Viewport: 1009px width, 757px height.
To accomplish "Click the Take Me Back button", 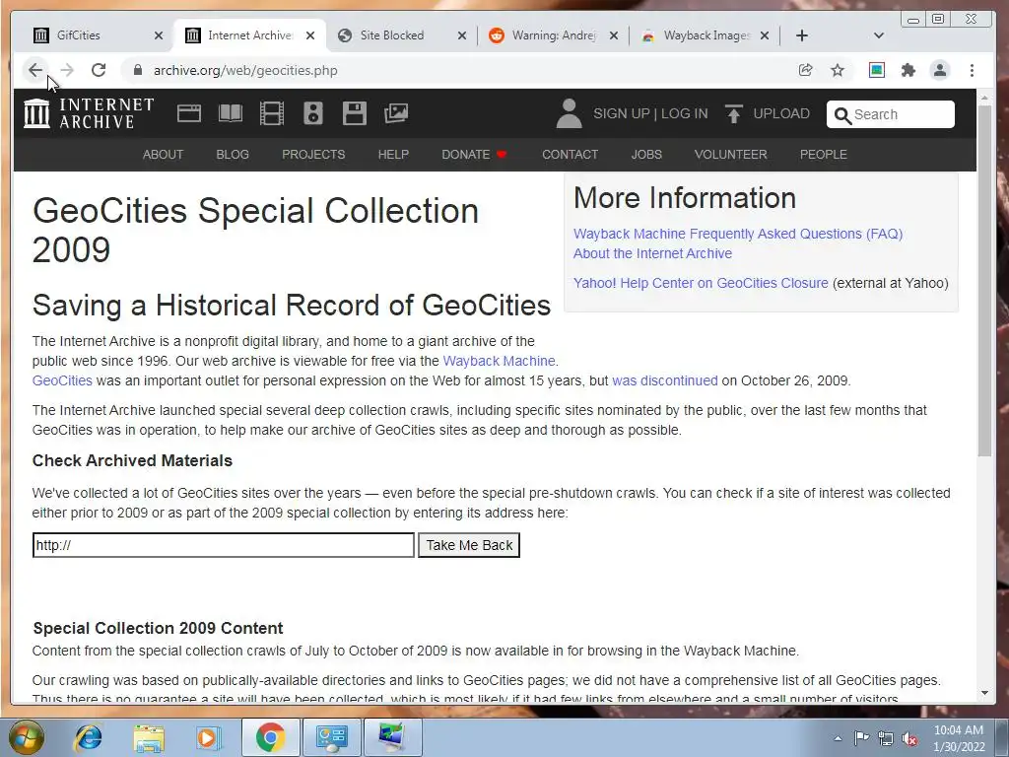I will click(469, 545).
